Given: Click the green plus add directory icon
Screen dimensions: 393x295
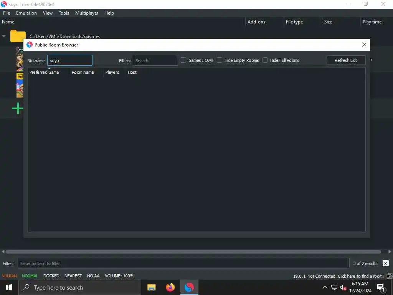Looking at the screenshot, I should coord(18,108).
